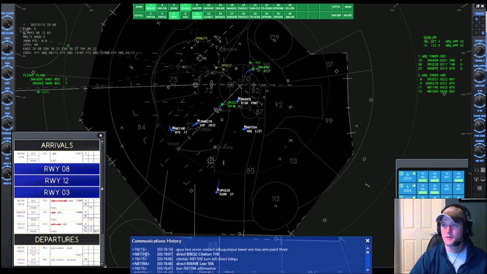Click the DONE button
Viewport: 487px width, 274px height.
pyautogui.click(x=139, y=7)
